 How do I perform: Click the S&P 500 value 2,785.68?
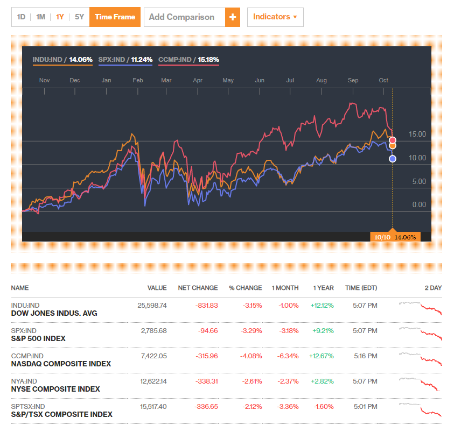(154, 331)
